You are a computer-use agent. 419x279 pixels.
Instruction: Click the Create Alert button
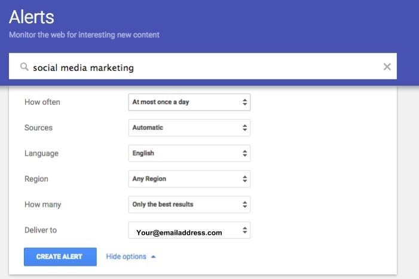tap(60, 256)
